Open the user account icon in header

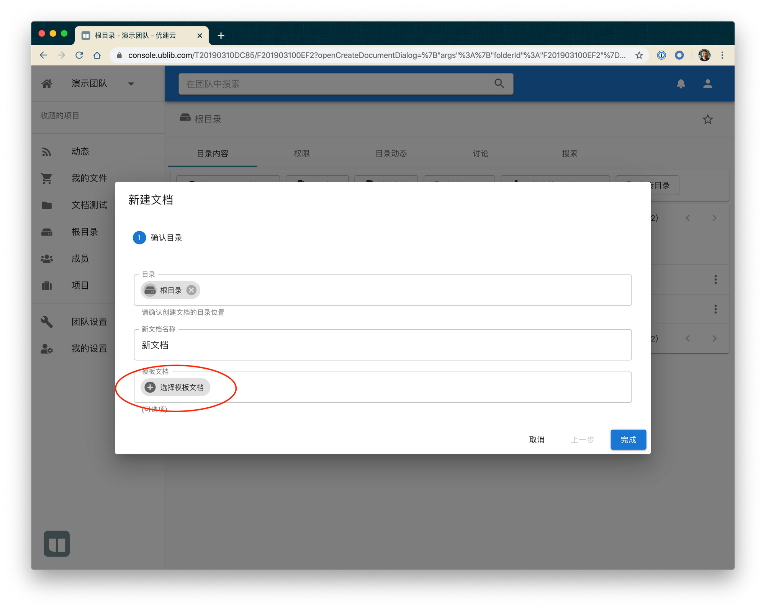pos(707,83)
